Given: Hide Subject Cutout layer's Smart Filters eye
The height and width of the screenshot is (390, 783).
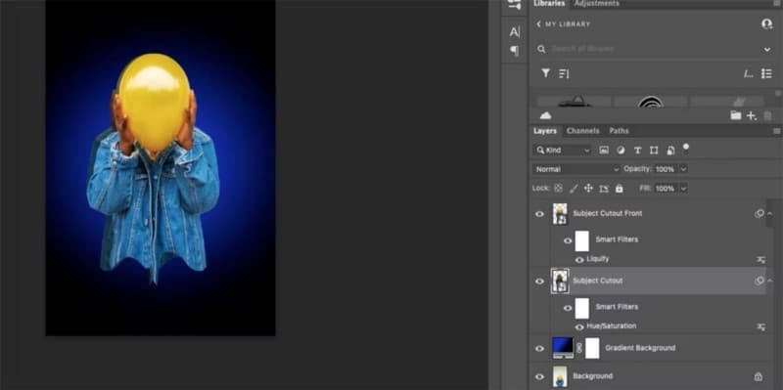Looking at the screenshot, I should point(568,308).
